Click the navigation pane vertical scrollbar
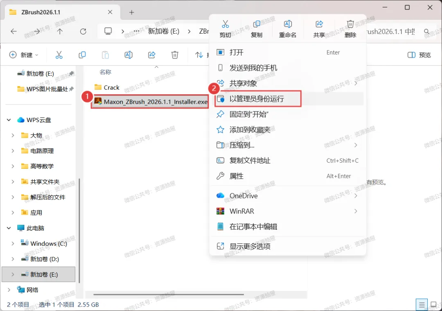This screenshot has height=311, width=442. tap(79, 230)
